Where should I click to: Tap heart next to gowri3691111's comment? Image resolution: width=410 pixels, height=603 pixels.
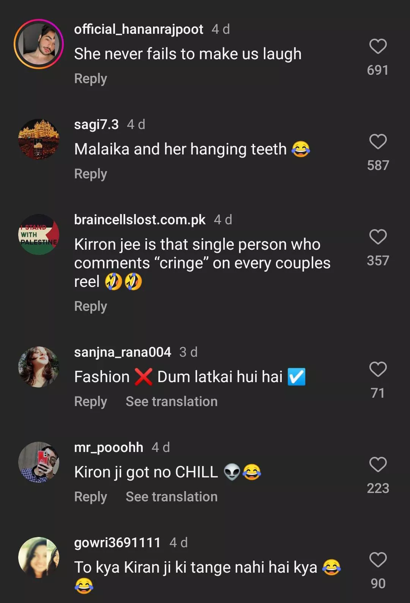pyautogui.click(x=378, y=560)
